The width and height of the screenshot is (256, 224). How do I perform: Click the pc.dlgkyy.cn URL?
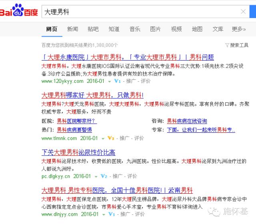[56, 176]
